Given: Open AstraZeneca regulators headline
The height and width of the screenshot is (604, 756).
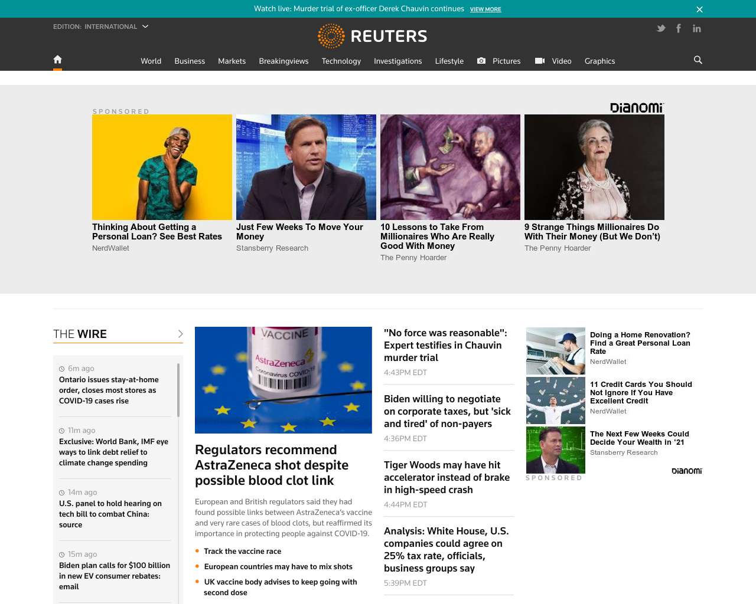Looking at the screenshot, I should [272, 465].
